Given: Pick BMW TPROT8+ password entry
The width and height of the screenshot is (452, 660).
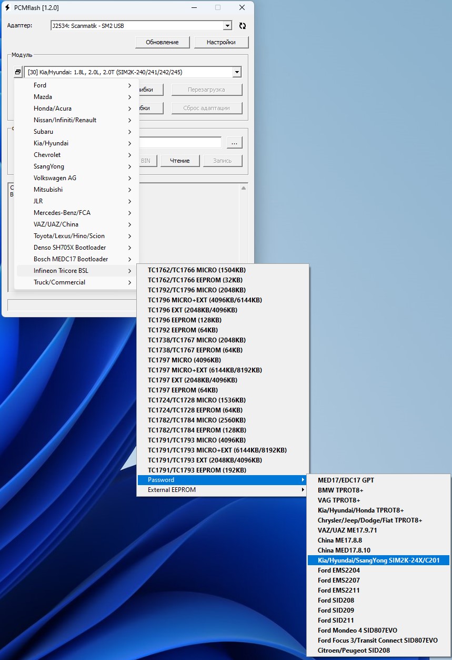Looking at the screenshot, I should pos(340,490).
